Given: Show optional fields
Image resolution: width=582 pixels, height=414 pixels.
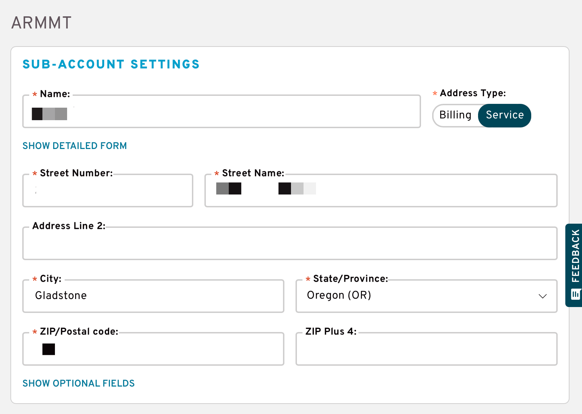Looking at the screenshot, I should pos(79,383).
